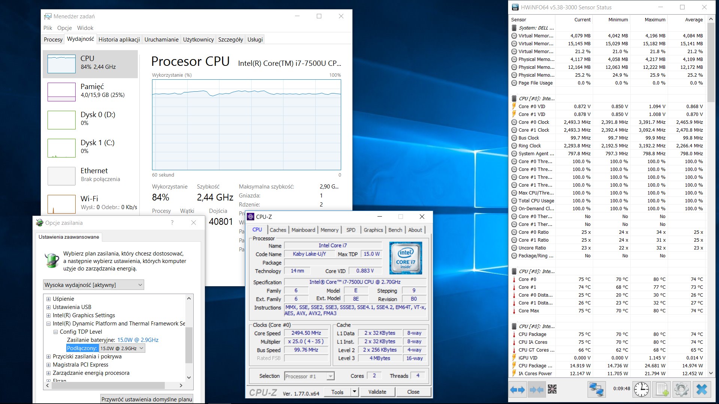Image resolution: width=719 pixels, height=404 pixels.
Task: Click the power options horizontal scrollbar right arrow
Action: coord(181,385)
